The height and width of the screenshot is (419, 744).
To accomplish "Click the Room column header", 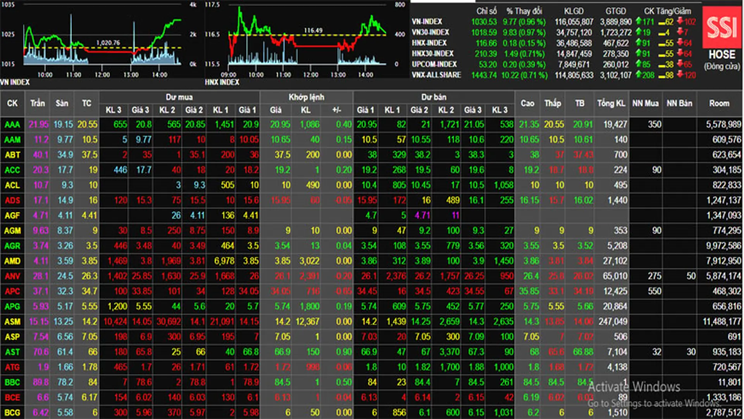I will [x=719, y=103].
